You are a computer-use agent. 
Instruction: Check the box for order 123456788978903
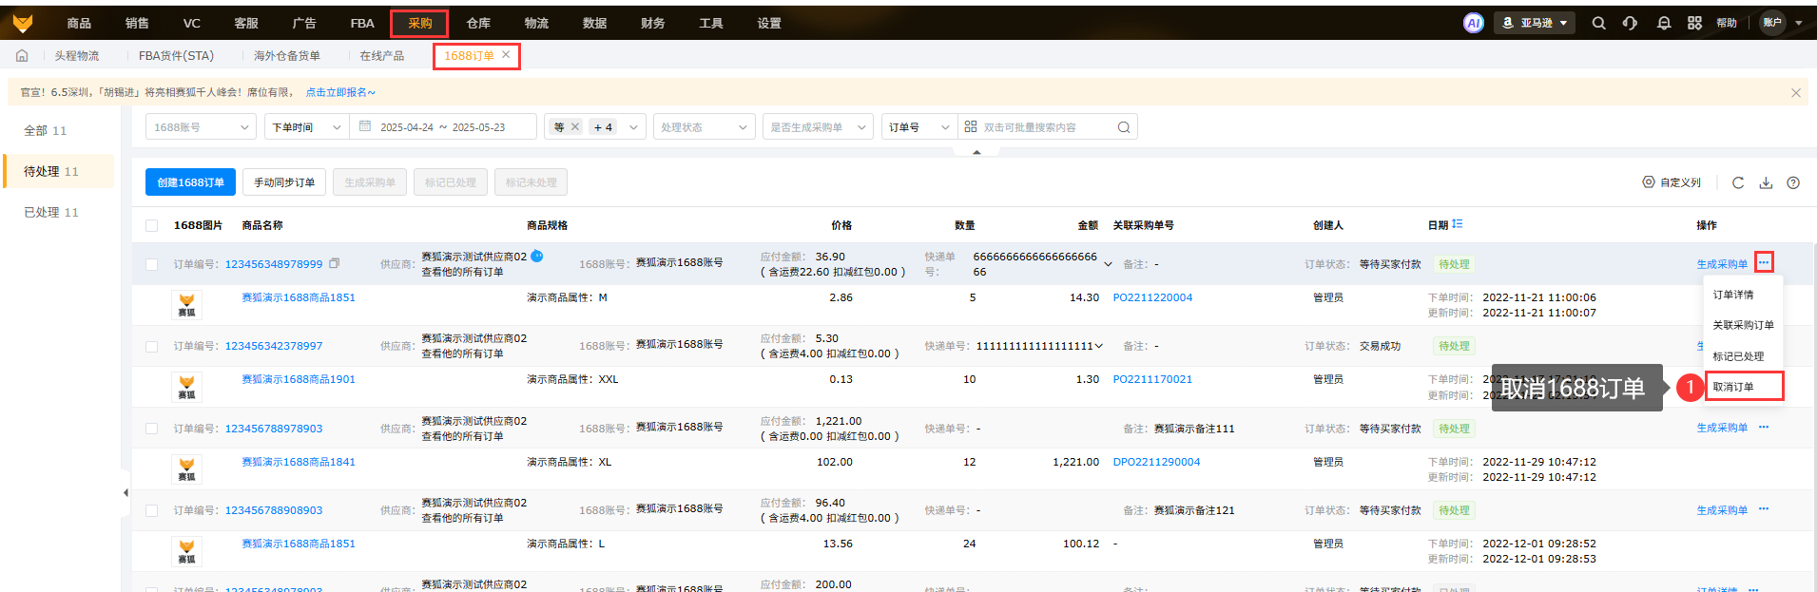pos(152,429)
